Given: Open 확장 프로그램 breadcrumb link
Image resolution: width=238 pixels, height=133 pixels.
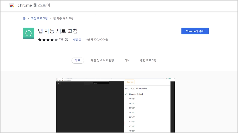Looking at the screenshot, I should [x=39, y=18].
